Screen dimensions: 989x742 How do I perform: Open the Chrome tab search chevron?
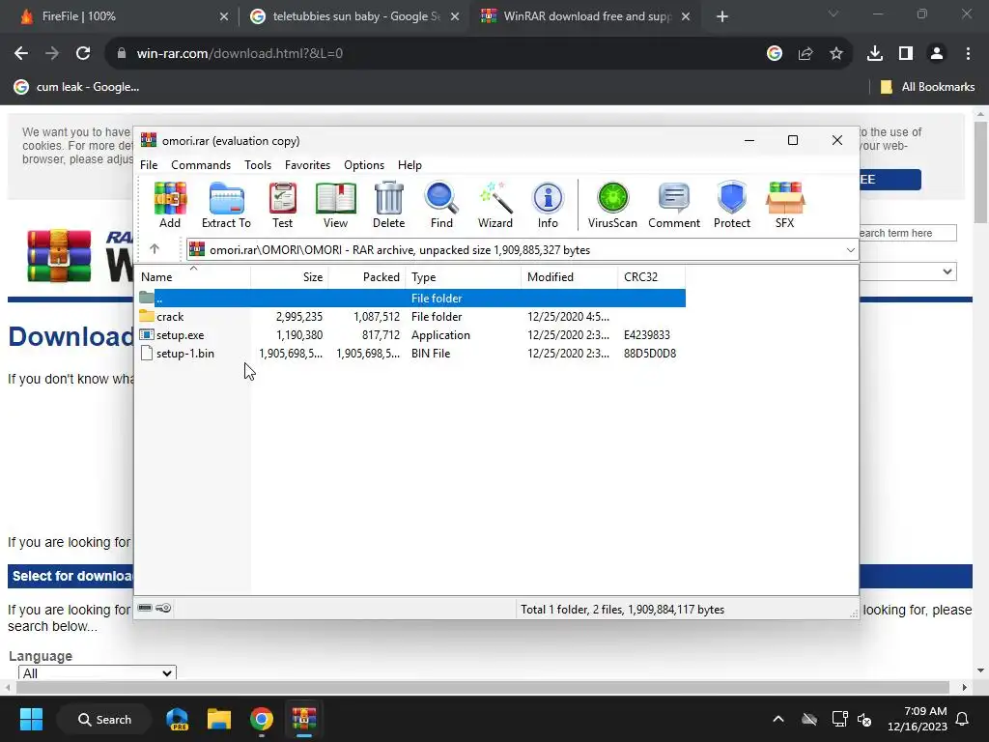[x=834, y=14]
